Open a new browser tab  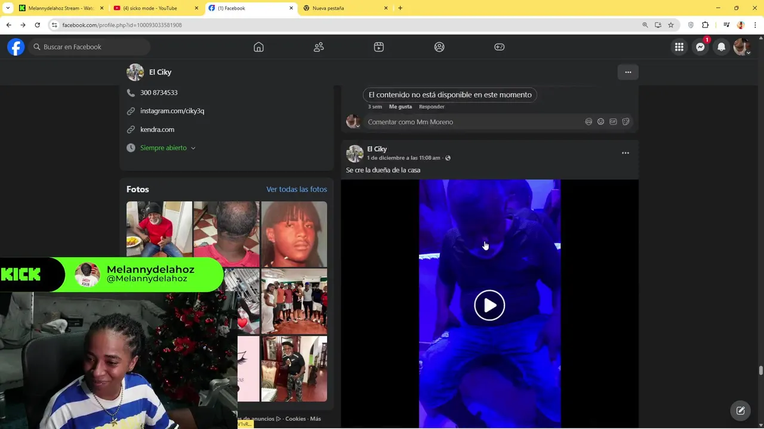tap(400, 8)
